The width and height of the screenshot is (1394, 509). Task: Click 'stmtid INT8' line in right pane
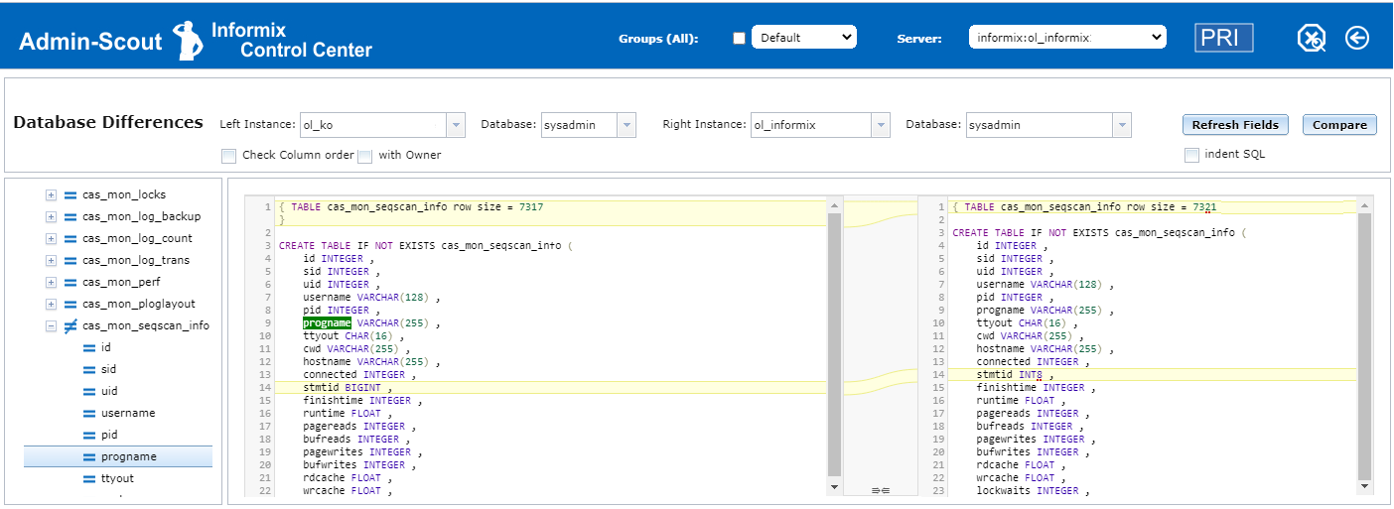[1152, 375]
